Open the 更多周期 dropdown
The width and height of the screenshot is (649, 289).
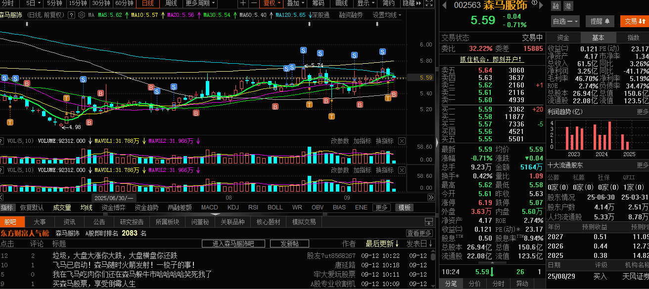tap(200, 3)
